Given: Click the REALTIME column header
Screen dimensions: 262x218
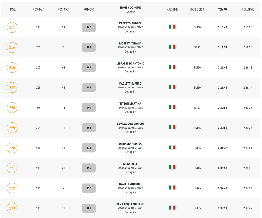Looking at the screenshot, I should coord(248,9).
